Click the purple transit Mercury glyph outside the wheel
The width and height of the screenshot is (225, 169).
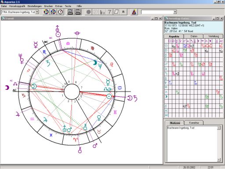coord(36,45)
